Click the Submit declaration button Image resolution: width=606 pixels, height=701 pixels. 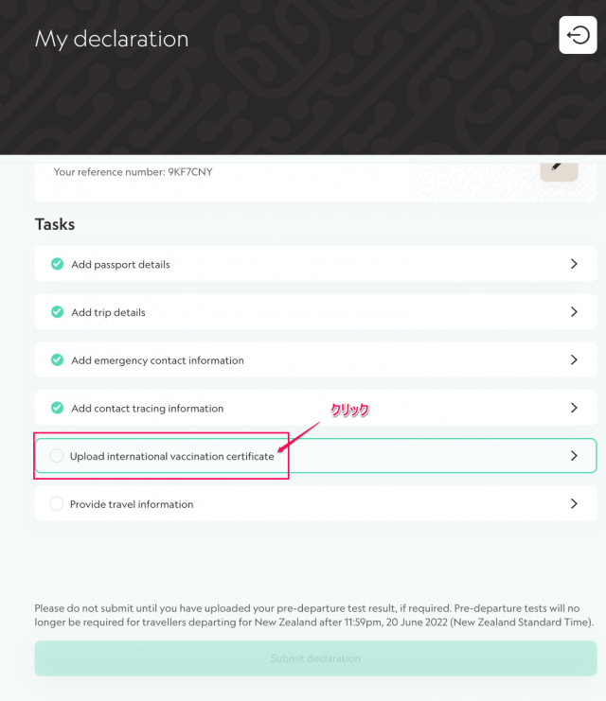tap(315, 658)
